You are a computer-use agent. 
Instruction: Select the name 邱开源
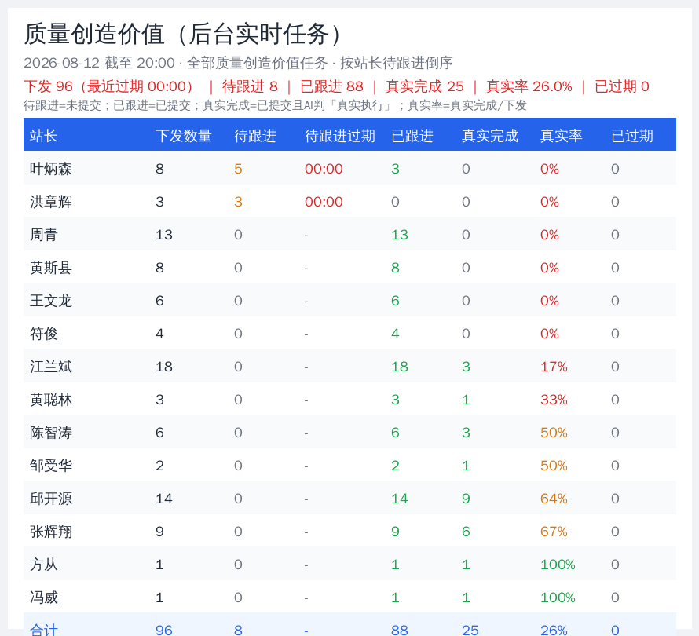point(51,499)
